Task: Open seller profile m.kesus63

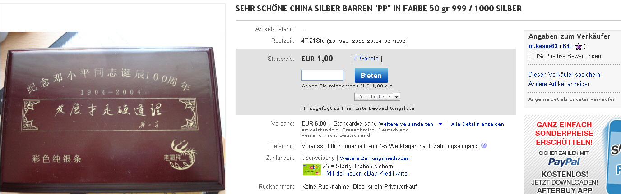Action: (x=543, y=46)
